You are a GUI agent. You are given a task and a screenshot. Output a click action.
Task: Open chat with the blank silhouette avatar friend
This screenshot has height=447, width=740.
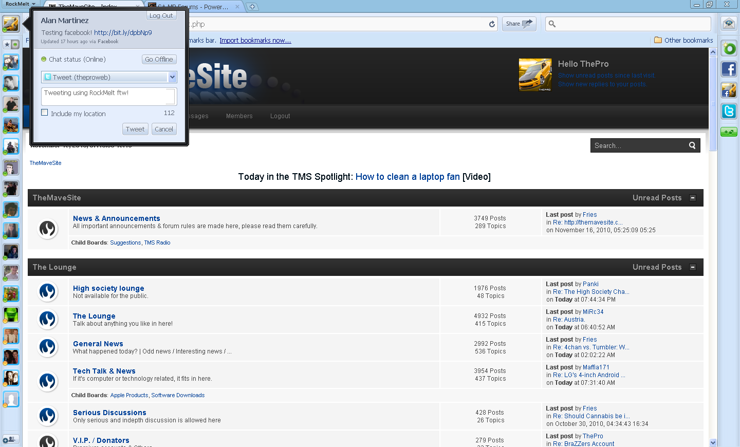pyautogui.click(x=11, y=399)
